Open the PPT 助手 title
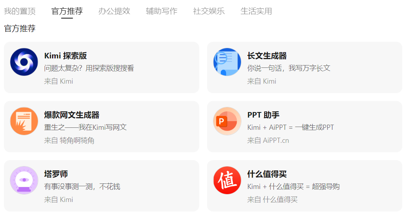Viewport: 409px width, 215px height. 263,115
